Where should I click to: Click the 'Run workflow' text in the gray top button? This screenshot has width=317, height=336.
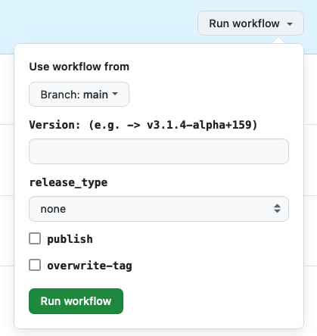pyautogui.click(x=244, y=23)
